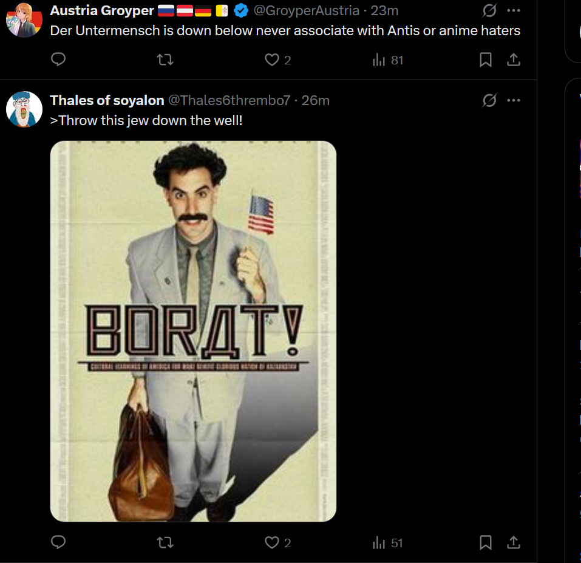This screenshot has width=581, height=563.
Task: Open more options for the Thales of soyalon post
Action: [x=514, y=100]
